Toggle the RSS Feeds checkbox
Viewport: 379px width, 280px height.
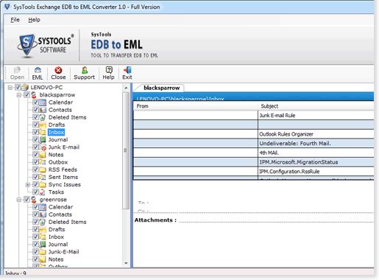tap(35, 169)
